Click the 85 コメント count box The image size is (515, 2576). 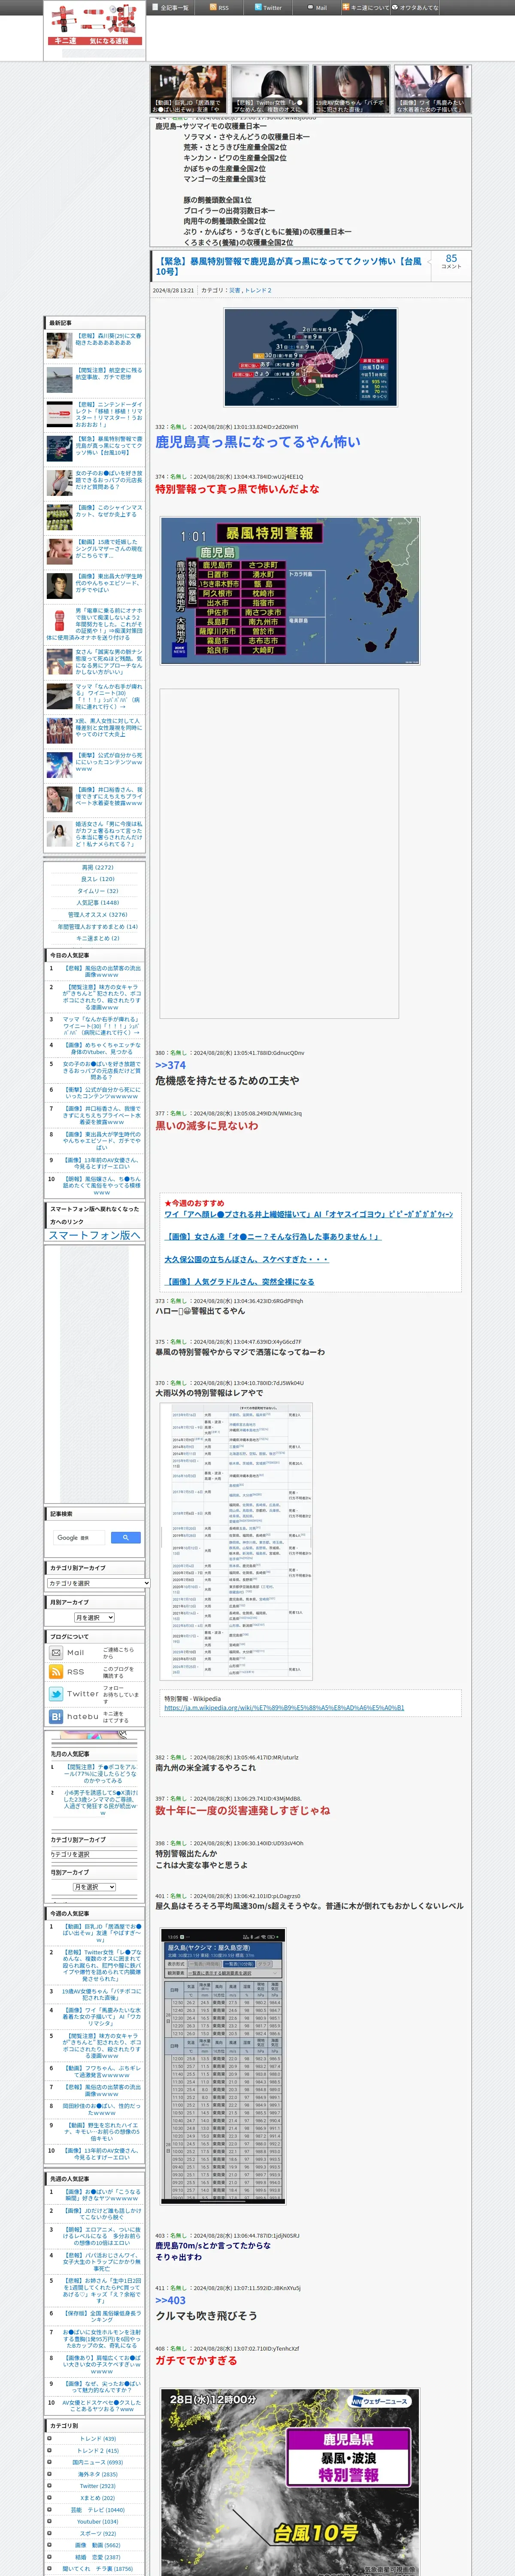tap(451, 262)
